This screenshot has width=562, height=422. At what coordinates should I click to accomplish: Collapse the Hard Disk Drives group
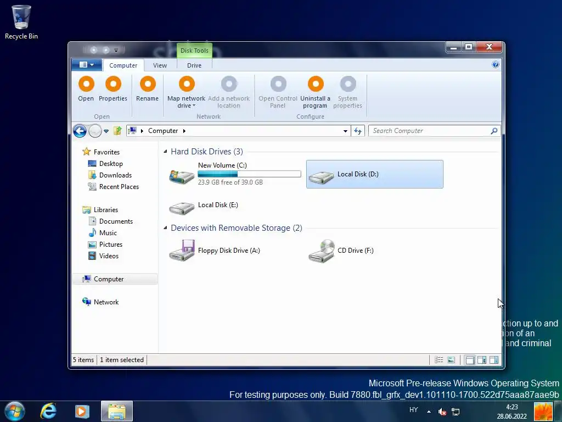click(165, 152)
